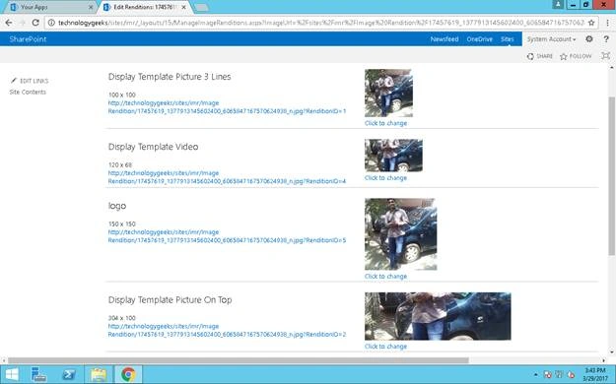Click to change the logo rendition

[x=385, y=276]
